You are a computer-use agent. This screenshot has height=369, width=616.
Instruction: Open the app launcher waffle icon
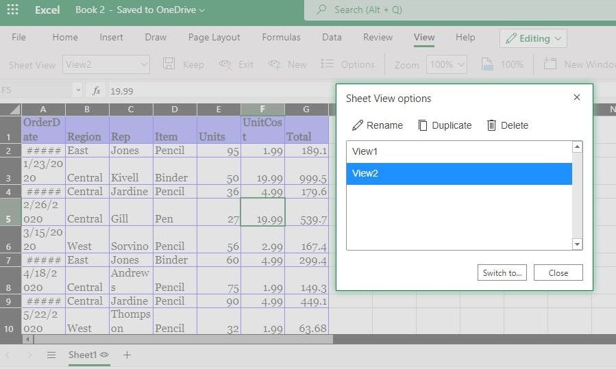[12, 10]
